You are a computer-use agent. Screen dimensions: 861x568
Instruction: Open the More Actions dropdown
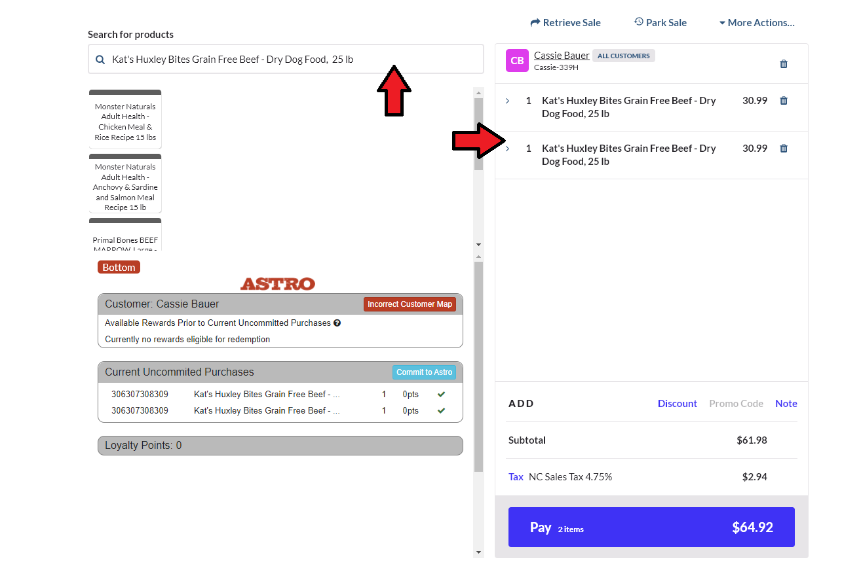[756, 23]
